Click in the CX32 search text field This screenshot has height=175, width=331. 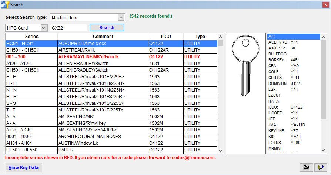click(x=68, y=28)
